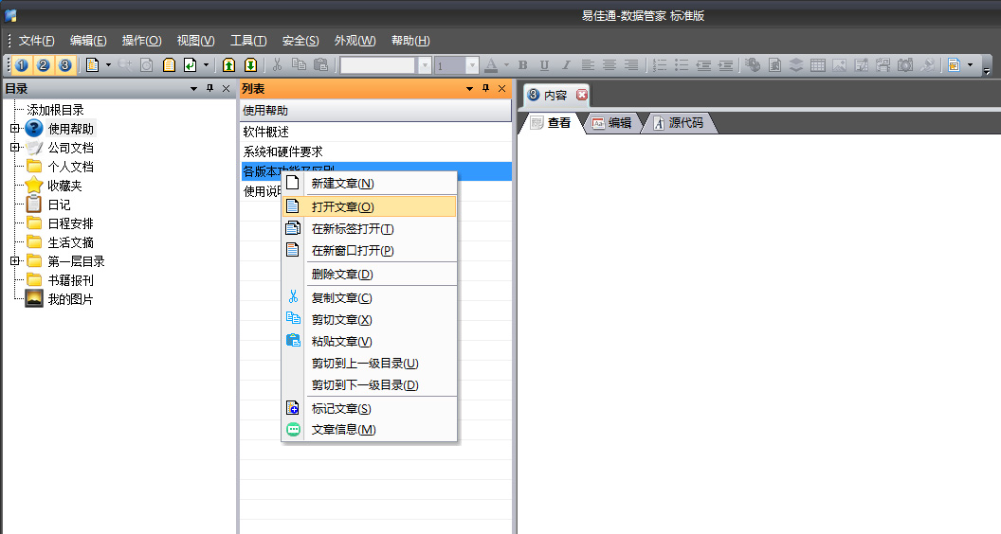The height and width of the screenshot is (534, 1001).
Task: Open the 工具(T) menu
Action: (x=248, y=41)
